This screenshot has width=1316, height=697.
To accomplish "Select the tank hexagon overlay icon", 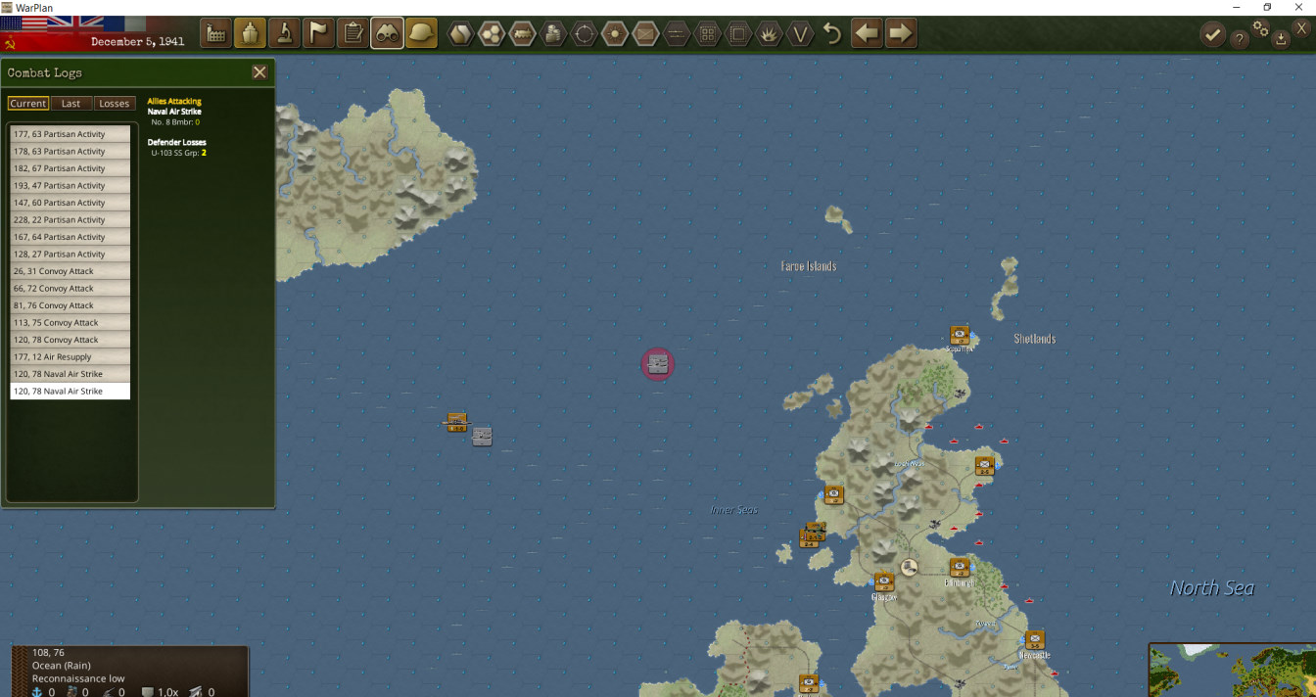I will pos(523,34).
